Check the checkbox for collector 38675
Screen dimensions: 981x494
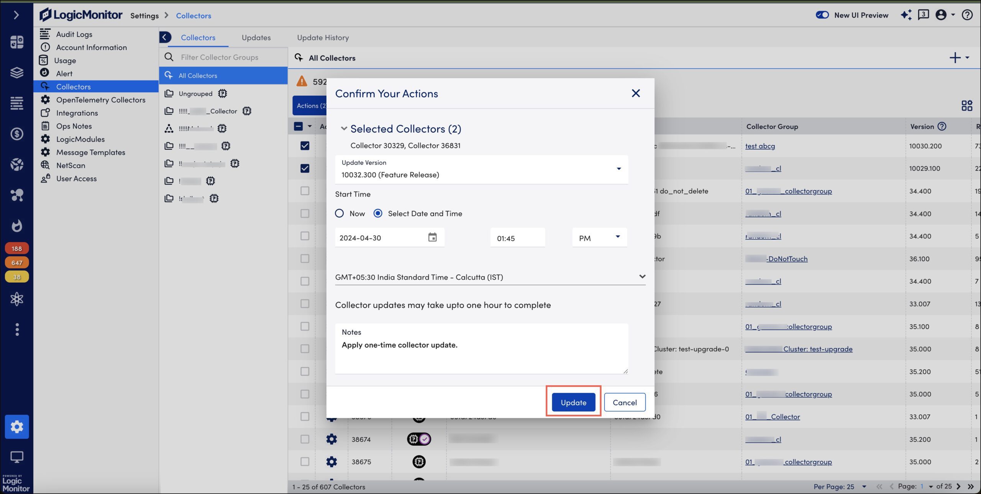305,462
